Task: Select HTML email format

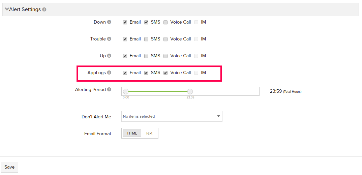Action: (132, 133)
